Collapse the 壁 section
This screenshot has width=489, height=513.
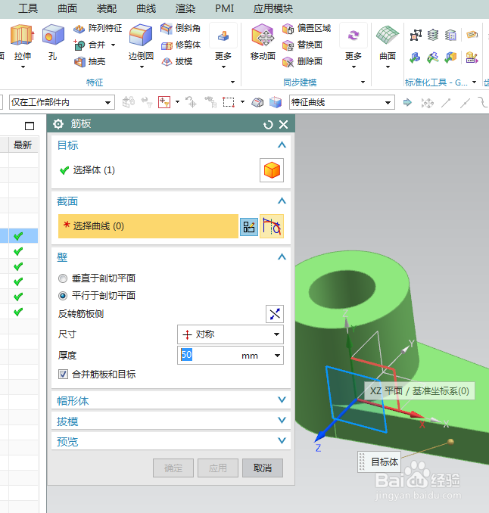tap(282, 257)
